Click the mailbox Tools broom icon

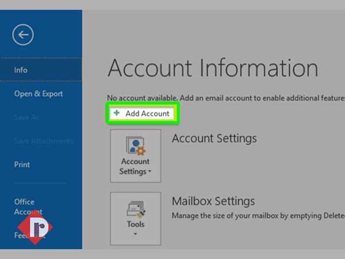[136, 209]
